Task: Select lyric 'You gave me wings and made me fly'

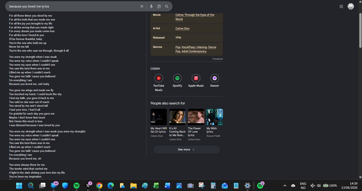Action: pos(31,90)
